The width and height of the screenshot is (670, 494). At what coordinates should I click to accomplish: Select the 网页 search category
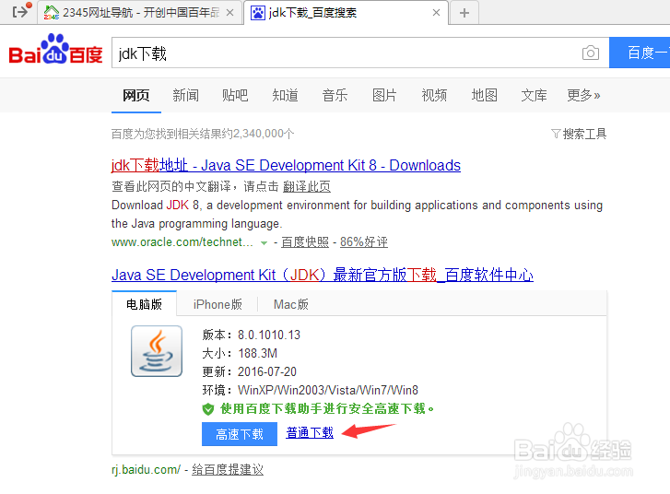pyautogui.click(x=135, y=95)
